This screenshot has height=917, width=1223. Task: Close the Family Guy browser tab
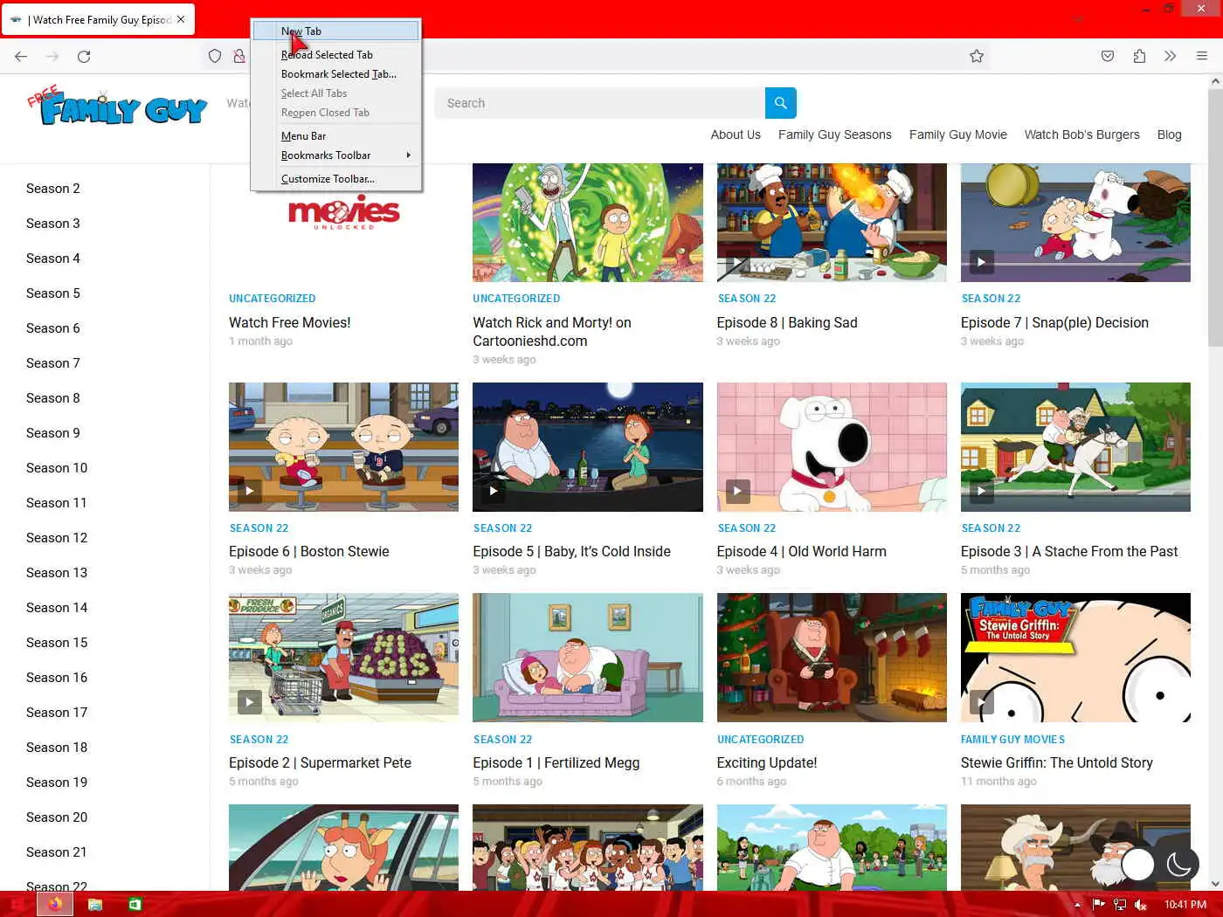click(x=181, y=19)
